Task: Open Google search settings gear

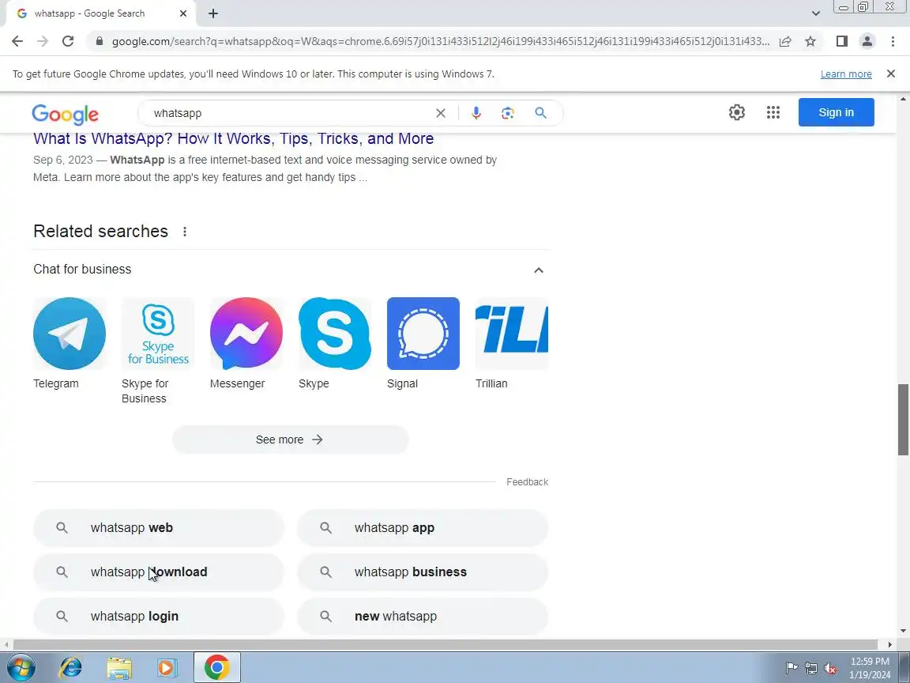Action: tap(736, 112)
